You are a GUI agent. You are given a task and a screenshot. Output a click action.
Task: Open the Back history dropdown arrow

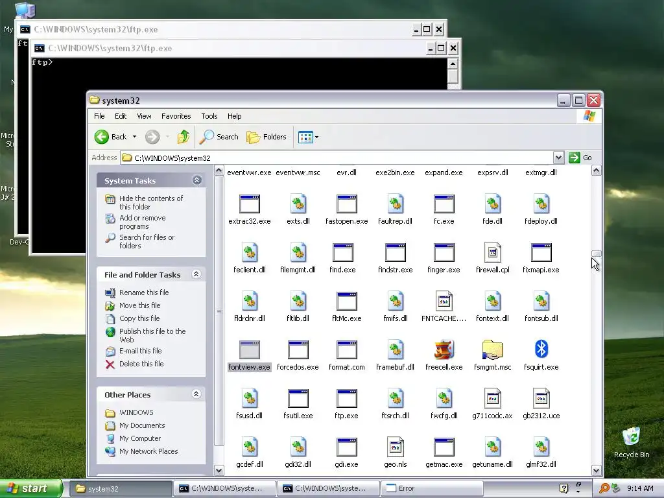tap(134, 137)
